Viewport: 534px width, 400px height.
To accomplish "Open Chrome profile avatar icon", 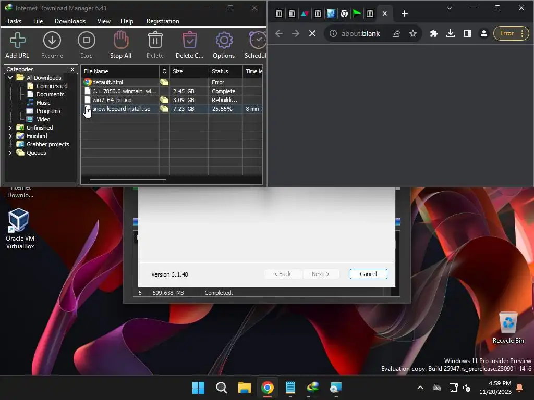I will (483, 33).
